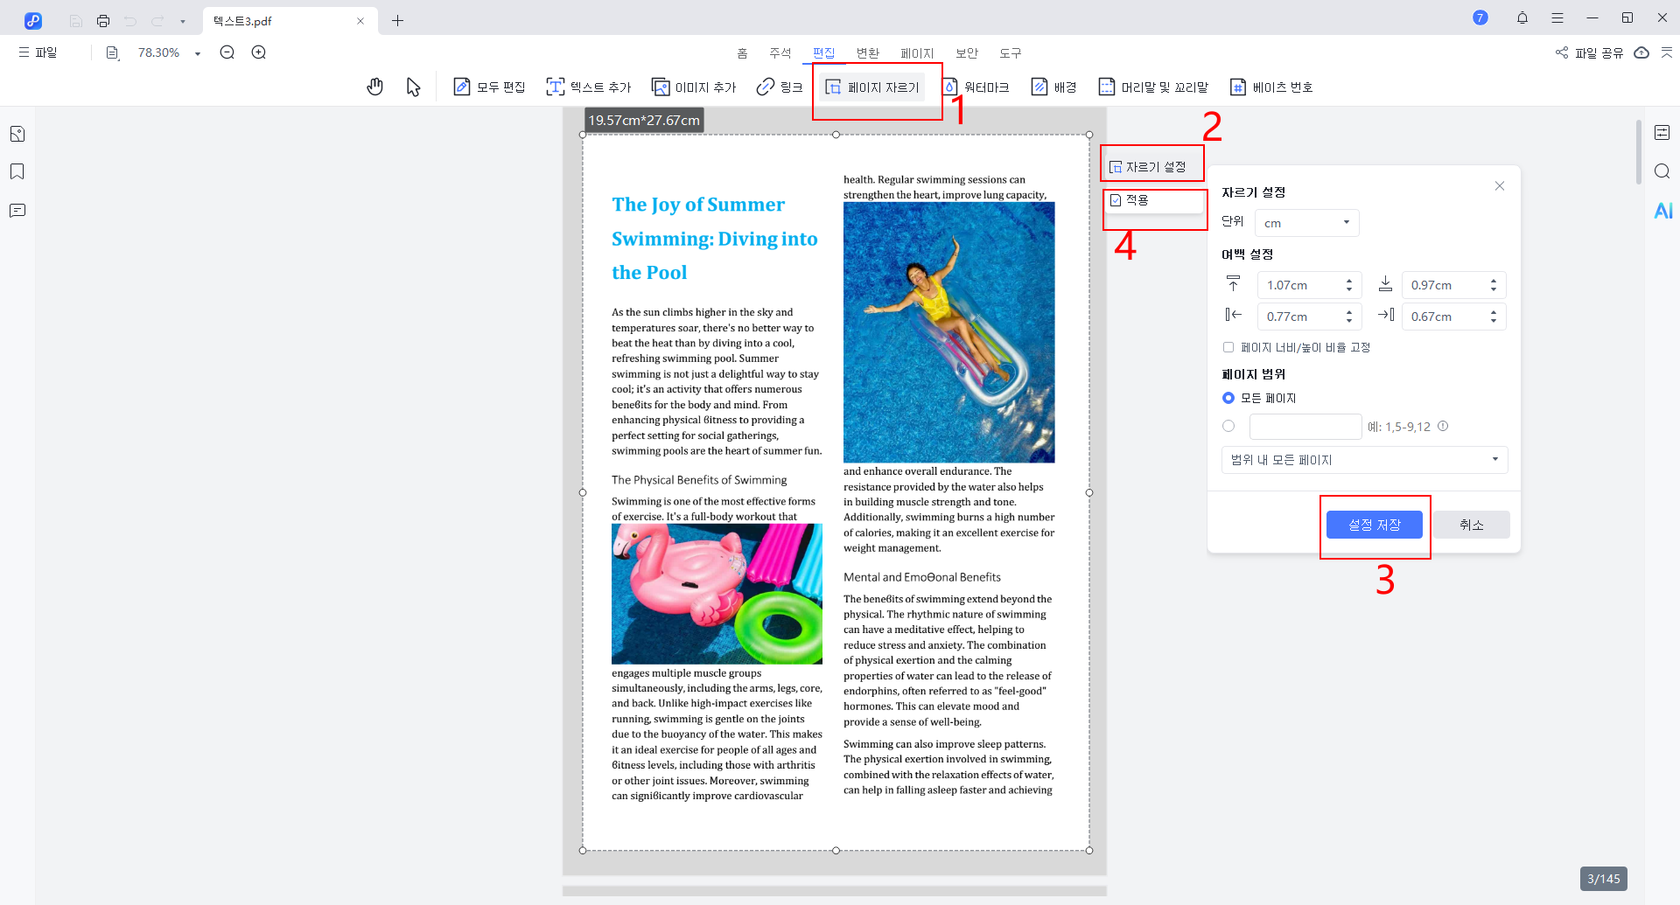Open the 파일 file menu

pos(38,52)
